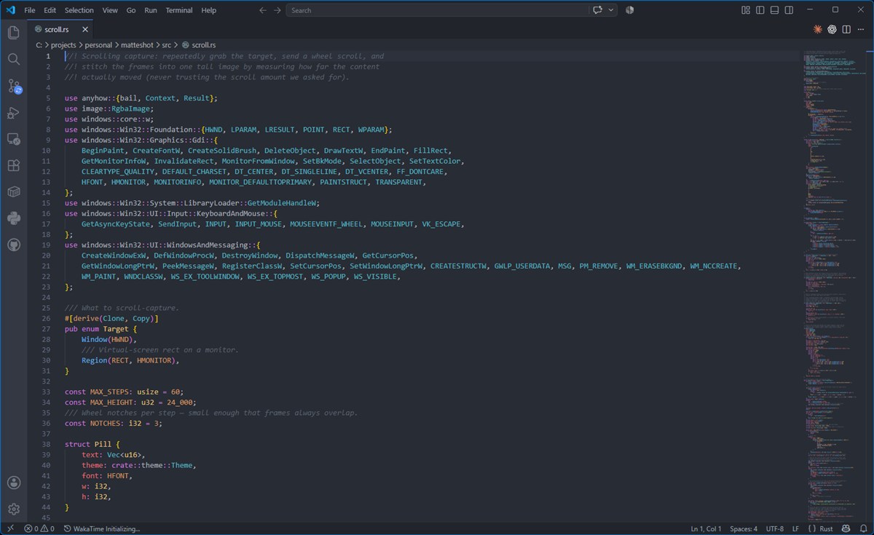This screenshot has width=874, height=535.
Task: Click 'struct Pill' text on line 38
Action: [x=87, y=444]
